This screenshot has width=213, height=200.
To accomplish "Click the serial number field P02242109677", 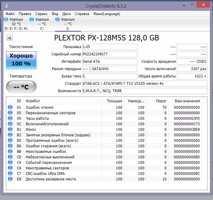I will coord(110,54).
